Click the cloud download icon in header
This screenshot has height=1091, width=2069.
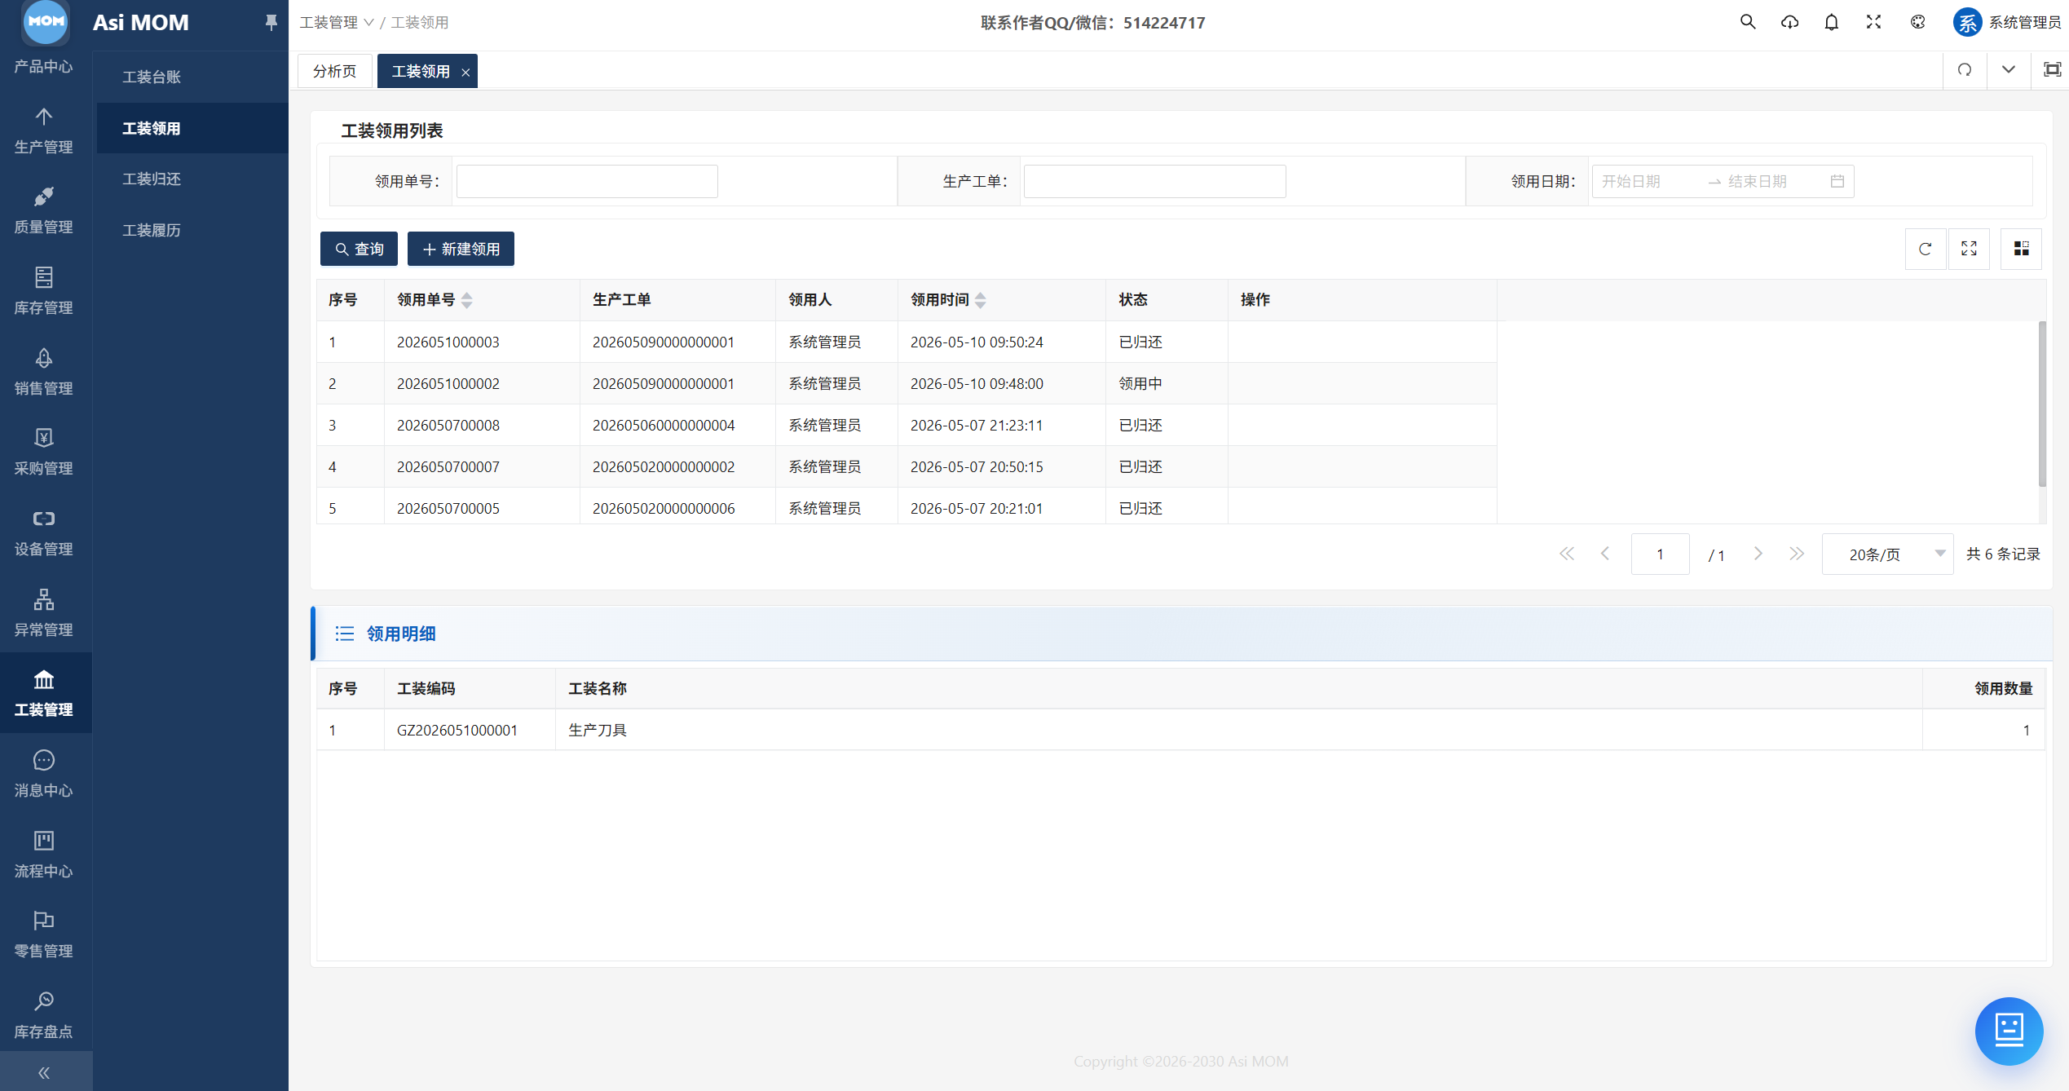pos(1790,22)
